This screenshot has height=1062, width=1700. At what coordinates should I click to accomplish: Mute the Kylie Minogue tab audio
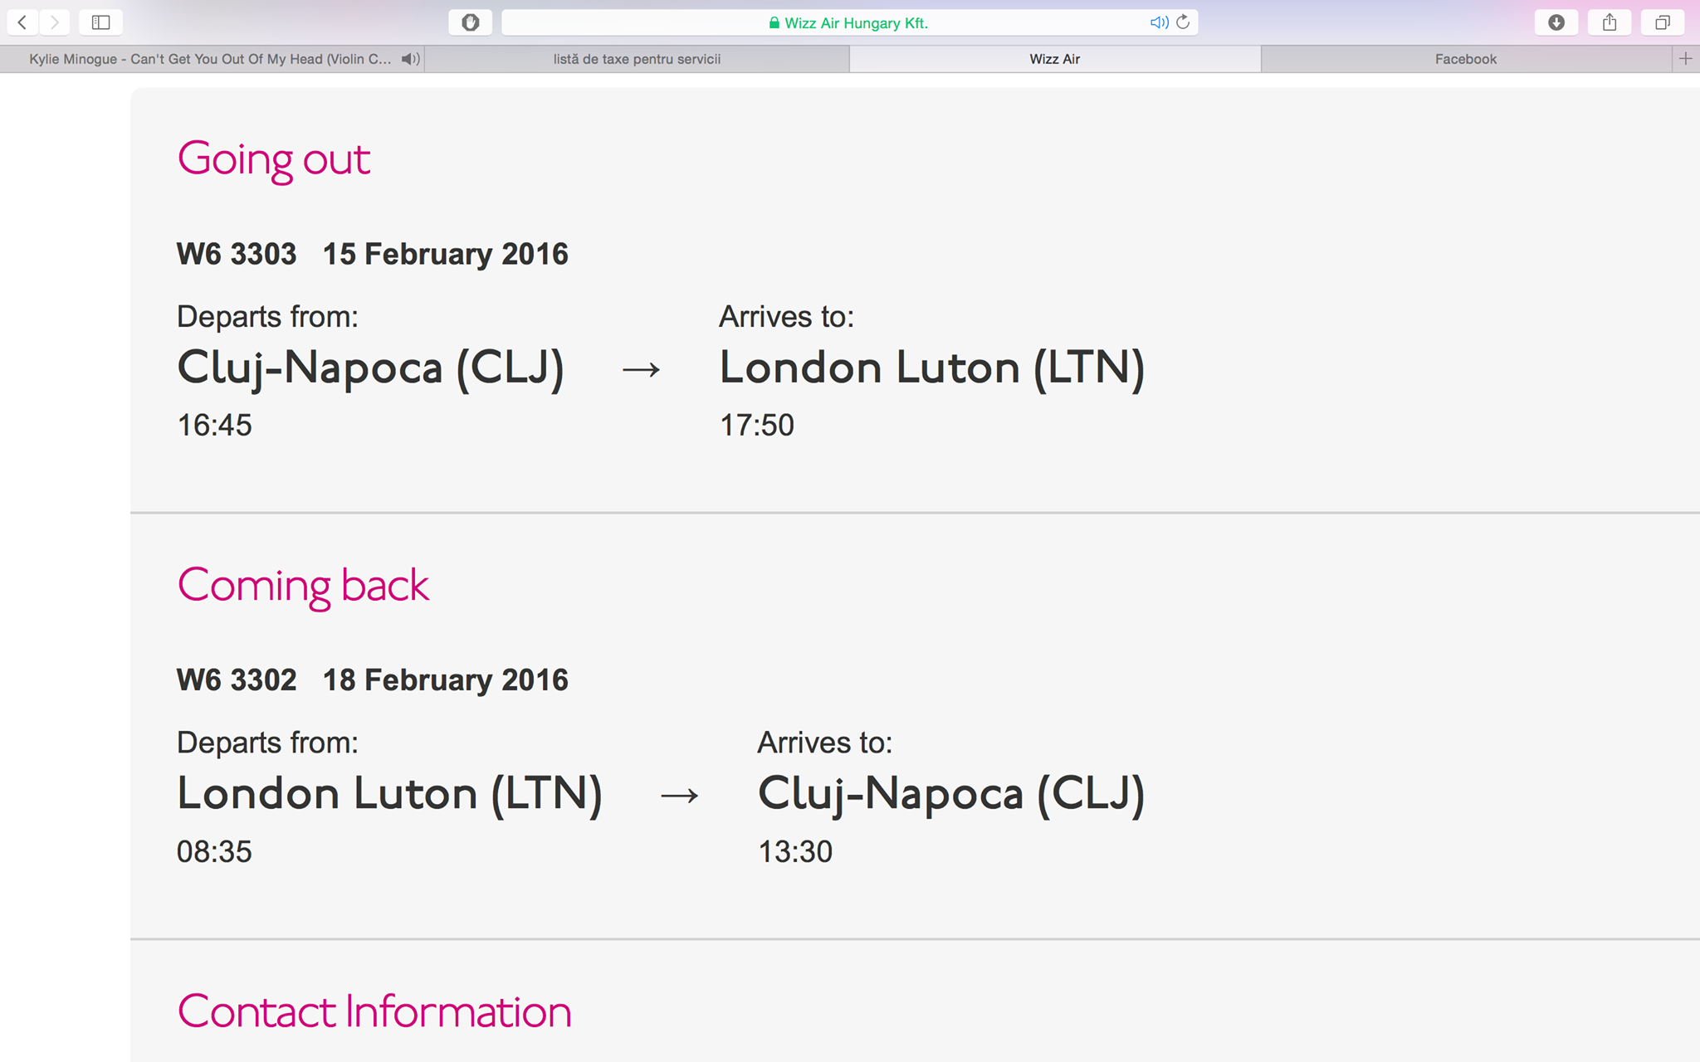[x=410, y=59]
